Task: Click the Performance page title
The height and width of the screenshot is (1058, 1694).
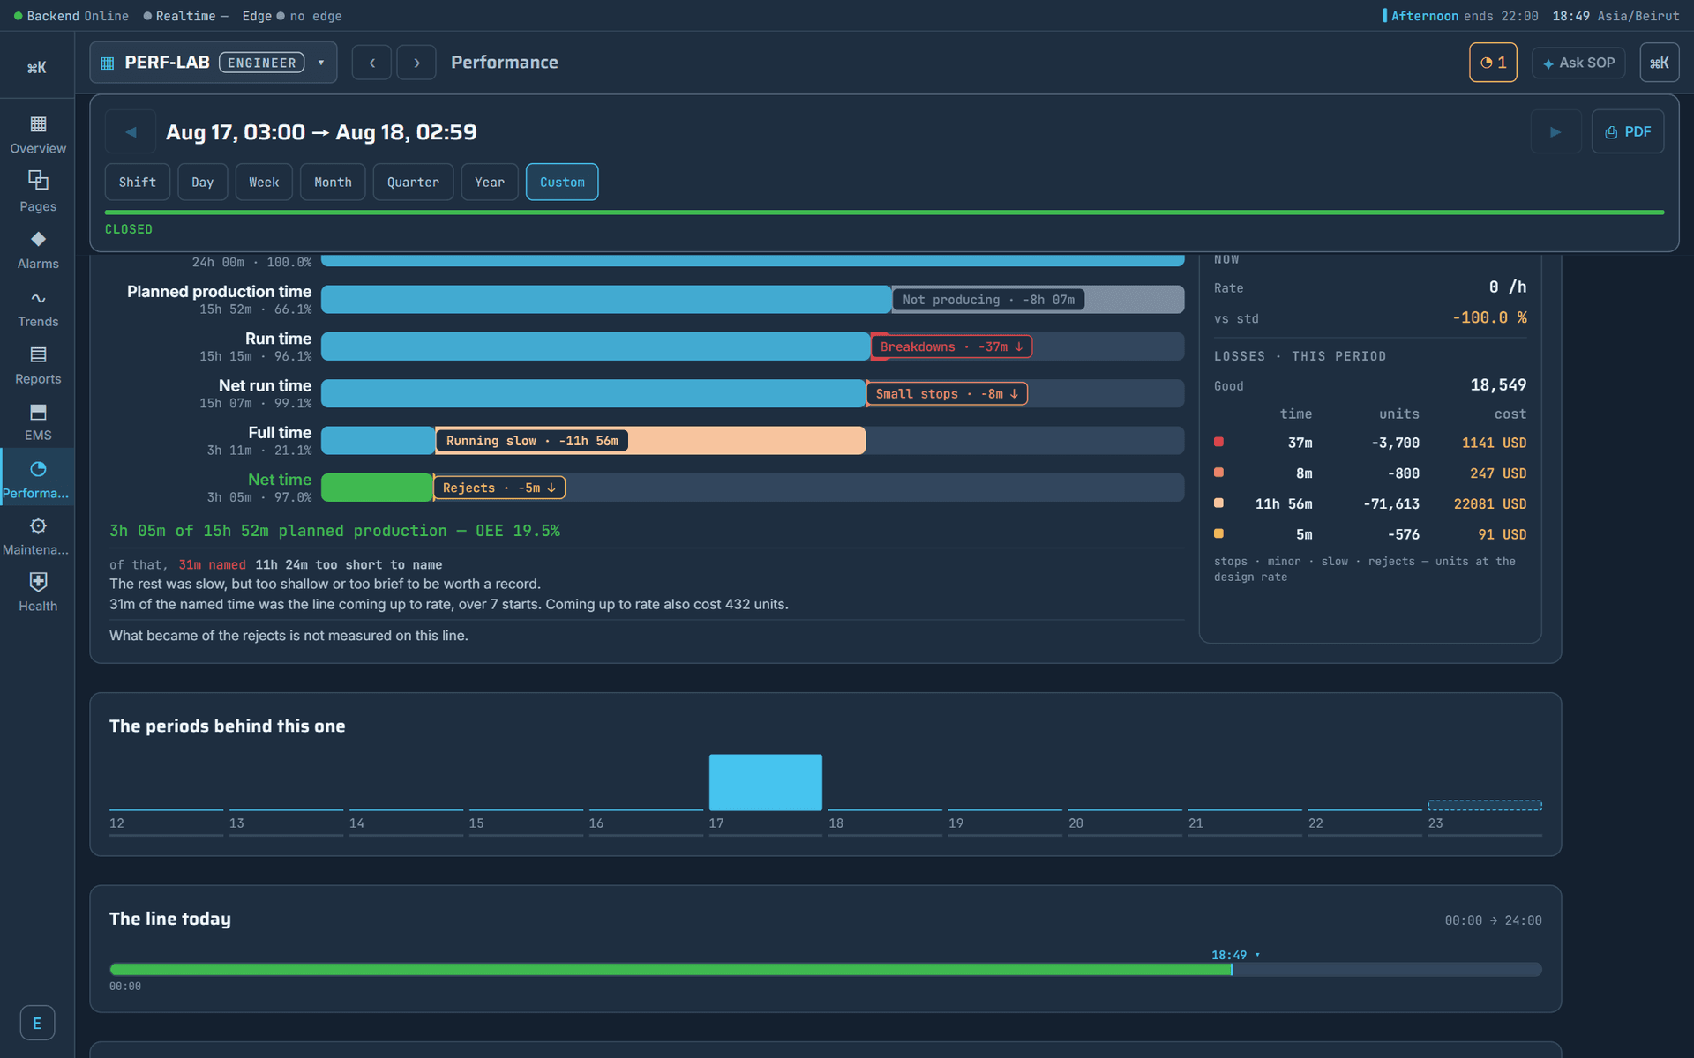Action: (x=504, y=63)
